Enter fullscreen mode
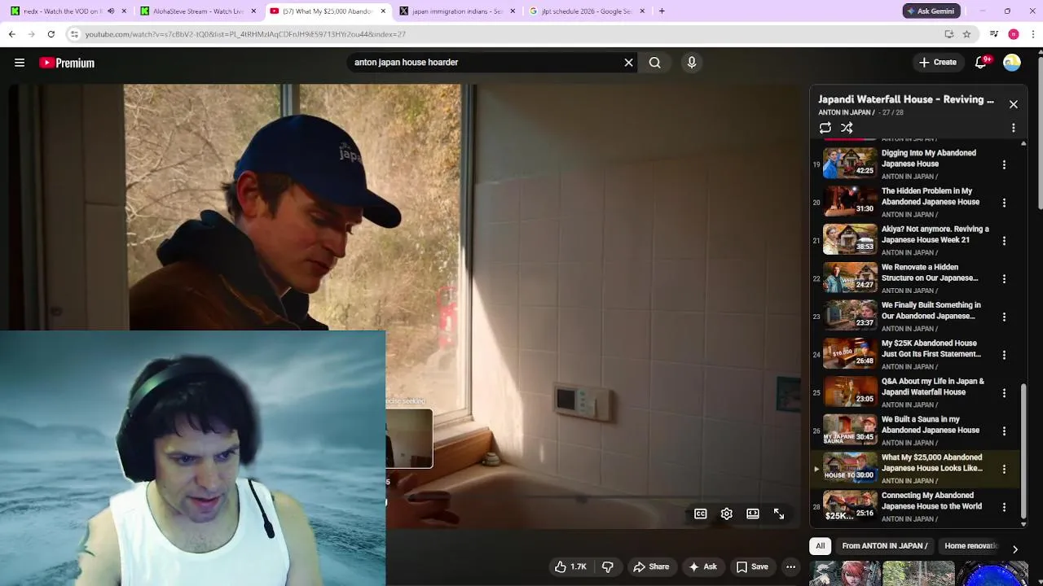 coord(779,514)
